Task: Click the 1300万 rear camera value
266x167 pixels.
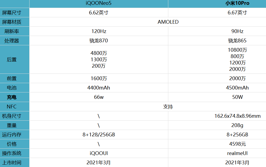Action: (99, 60)
